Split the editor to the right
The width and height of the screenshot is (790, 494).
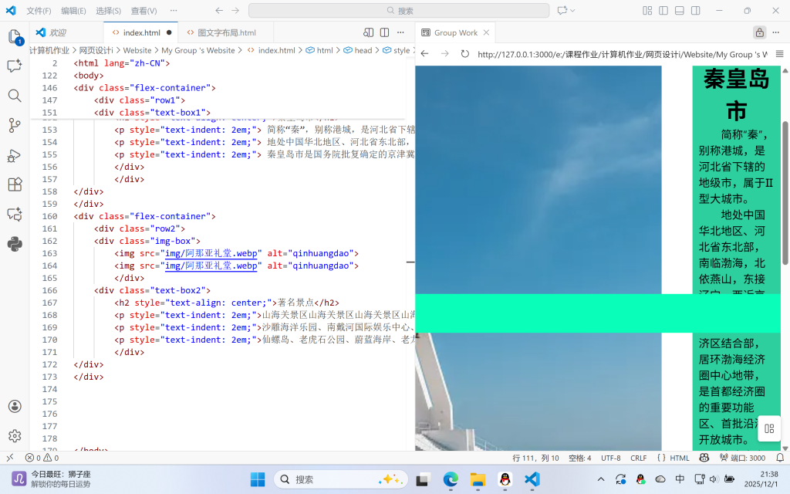tap(384, 32)
